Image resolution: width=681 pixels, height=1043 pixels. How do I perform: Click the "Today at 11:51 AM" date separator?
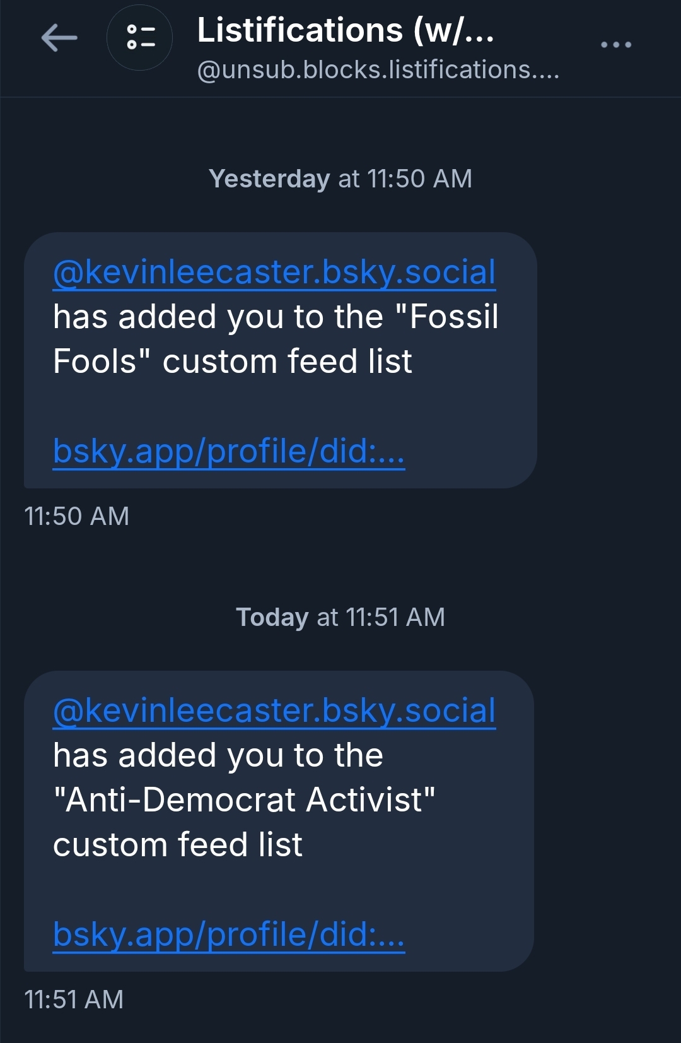tap(340, 617)
